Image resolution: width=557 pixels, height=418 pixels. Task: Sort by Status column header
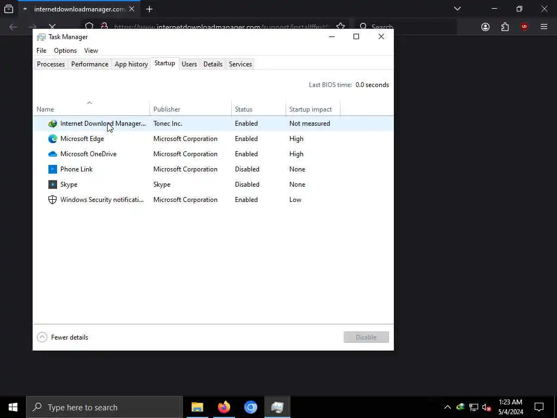[258, 109]
